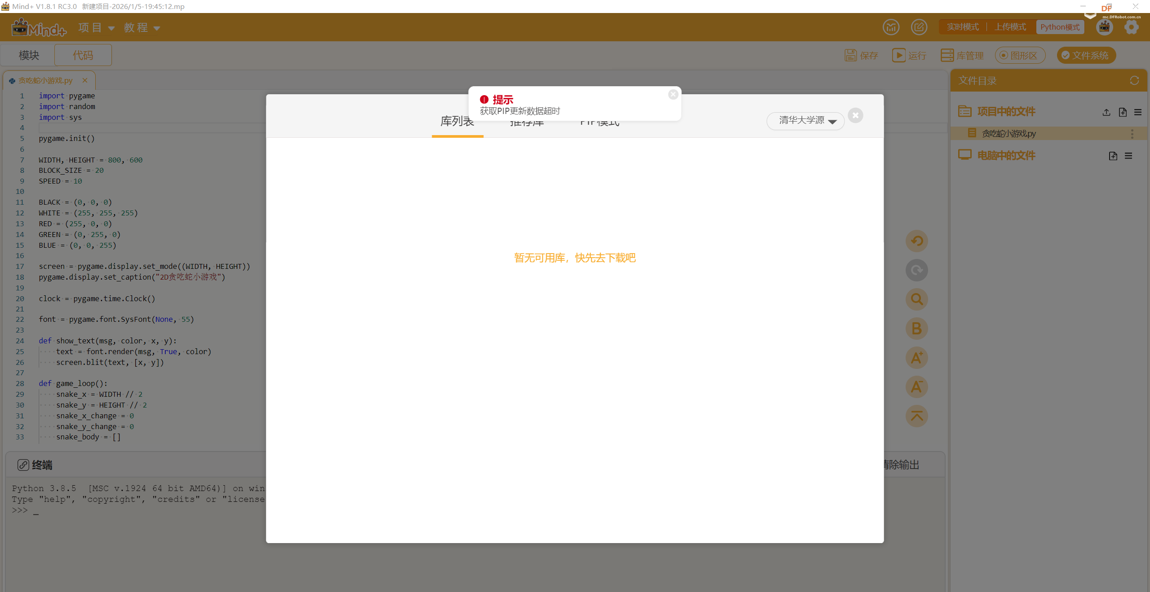
Task: Expand the 项目 menu
Action: [96, 28]
